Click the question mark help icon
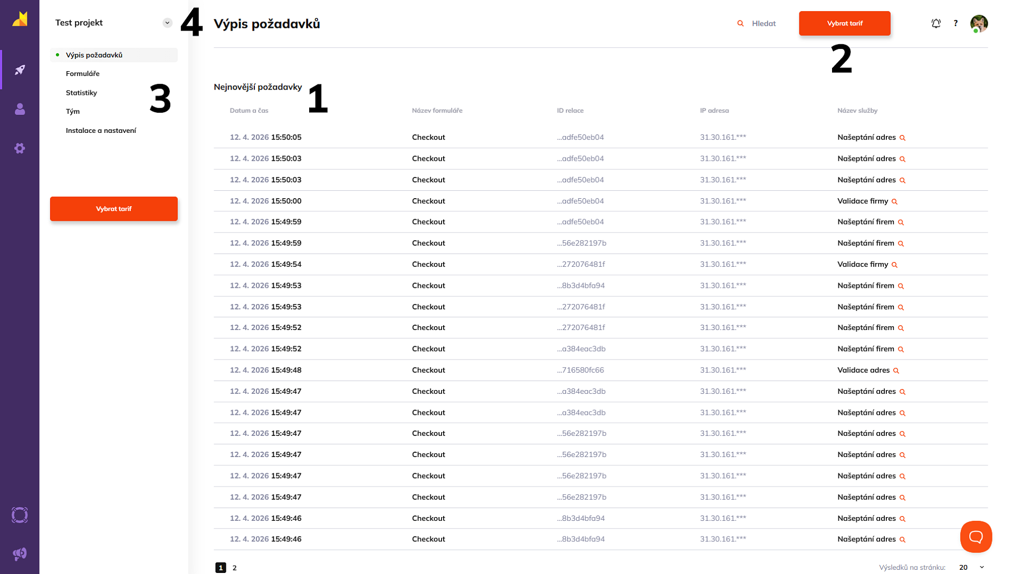 pos(955,23)
